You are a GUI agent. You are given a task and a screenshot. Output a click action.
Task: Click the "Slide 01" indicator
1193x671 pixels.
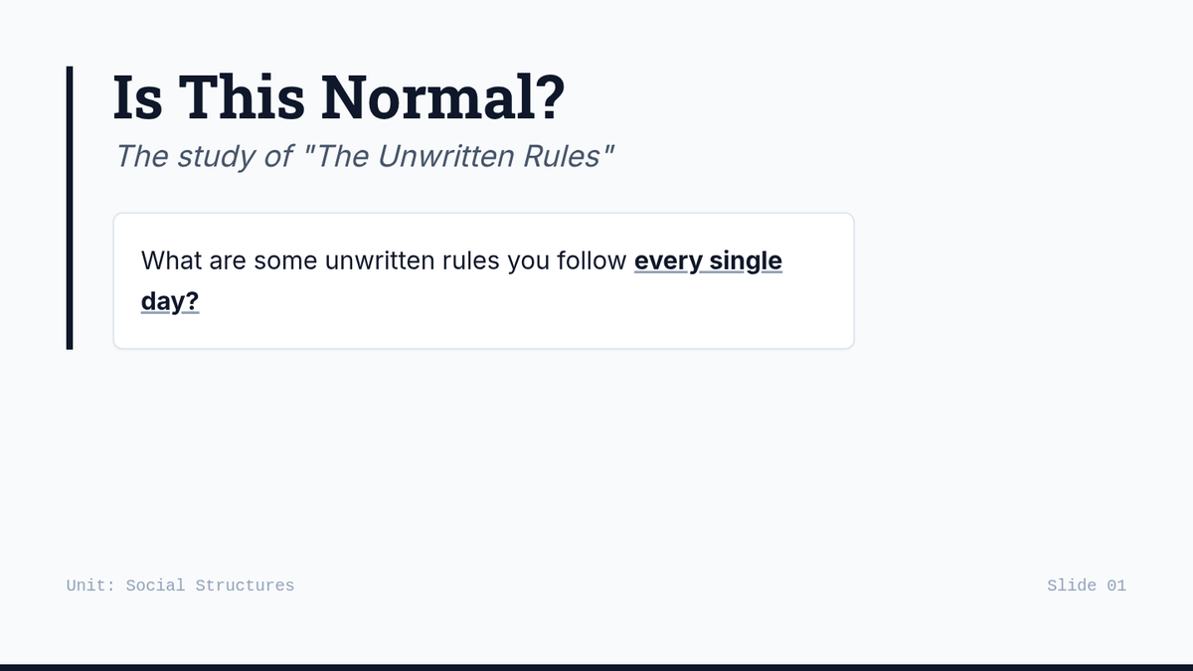(1087, 586)
